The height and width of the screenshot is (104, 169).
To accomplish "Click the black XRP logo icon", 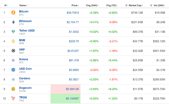I will (x=13, y=51).
